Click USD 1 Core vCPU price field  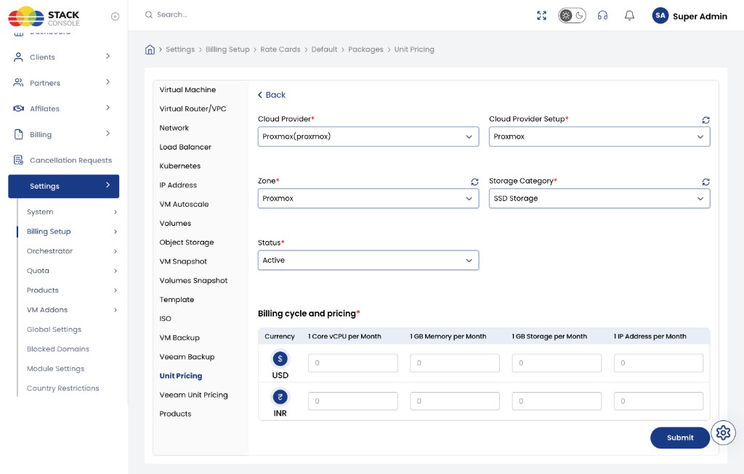coord(353,363)
